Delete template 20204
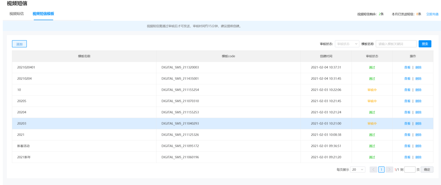The width and height of the screenshot is (441, 185). coord(418,112)
